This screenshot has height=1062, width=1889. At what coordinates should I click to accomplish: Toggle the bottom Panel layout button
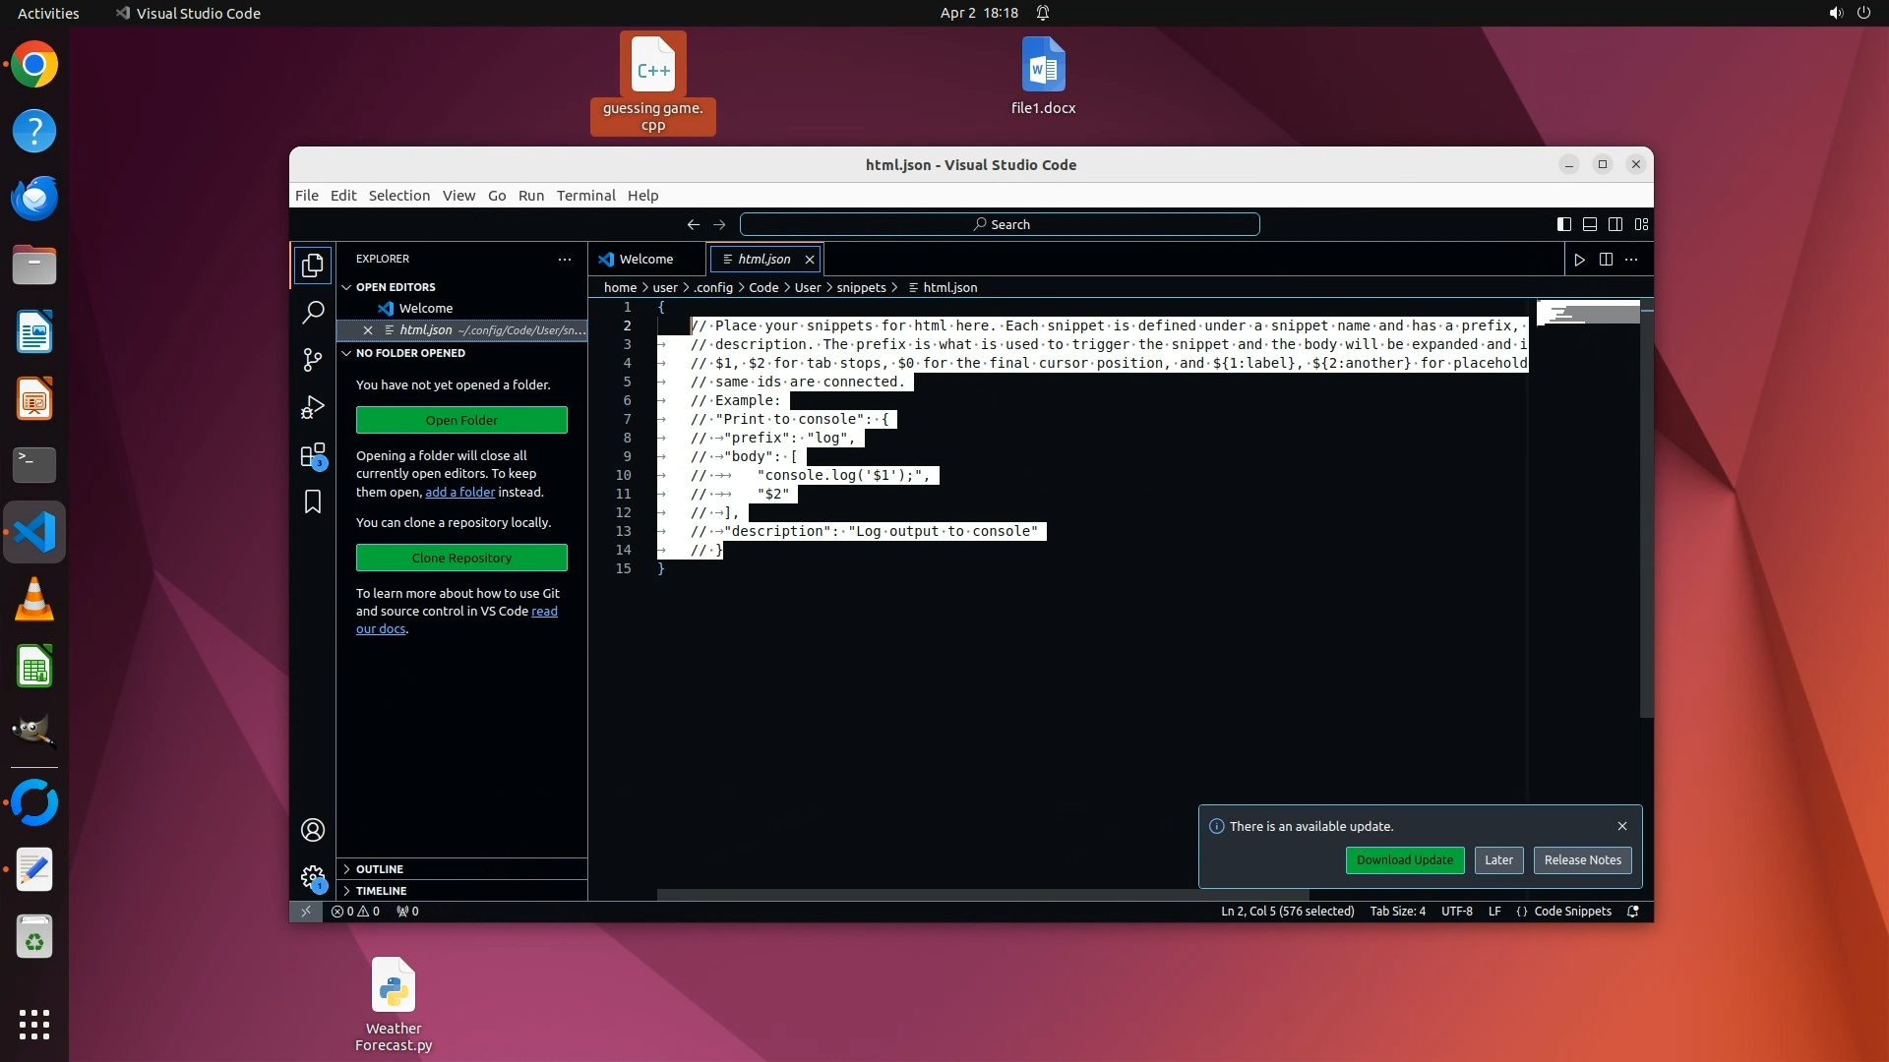pos(1589,224)
